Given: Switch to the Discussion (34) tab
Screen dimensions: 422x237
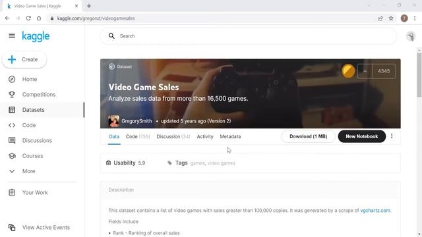Looking at the screenshot, I should (173, 136).
